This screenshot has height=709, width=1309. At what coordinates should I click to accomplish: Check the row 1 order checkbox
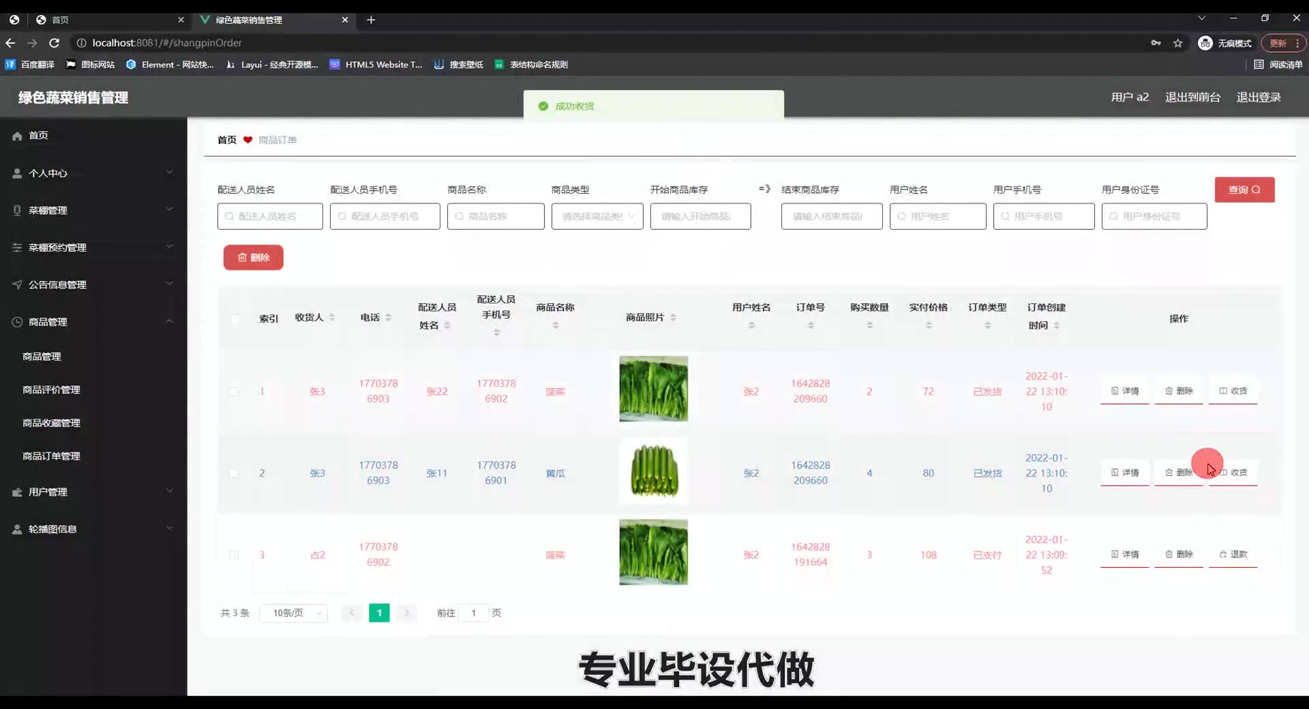click(234, 391)
